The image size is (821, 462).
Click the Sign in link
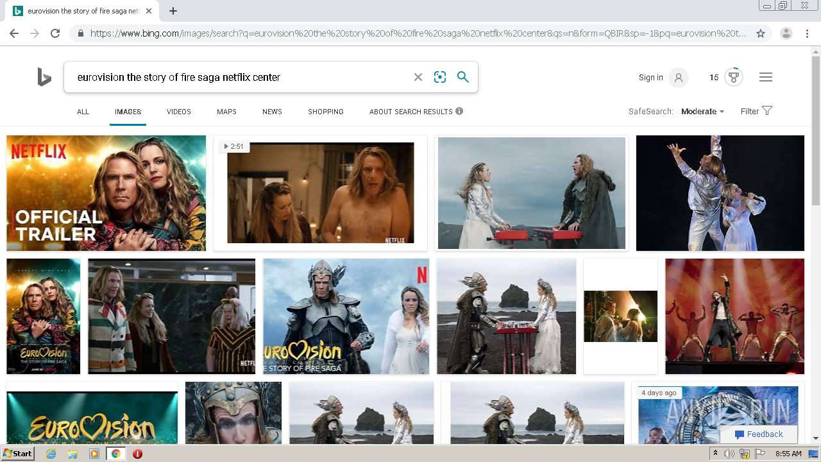651,78
